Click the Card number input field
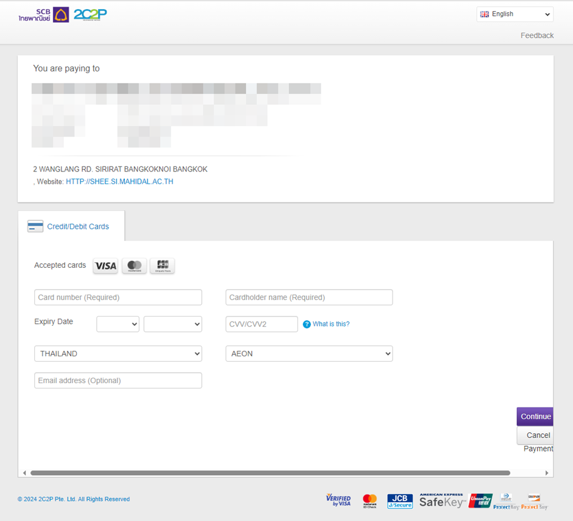Image resolution: width=573 pixels, height=521 pixels. click(118, 298)
